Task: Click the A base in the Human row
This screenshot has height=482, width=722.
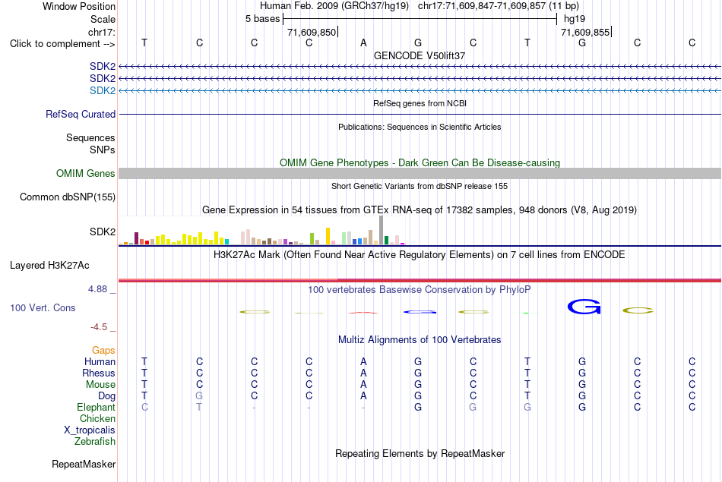Action: pyautogui.click(x=363, y=362)
